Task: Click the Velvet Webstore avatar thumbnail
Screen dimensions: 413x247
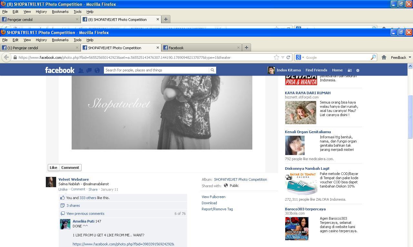Action: point(51,182)
